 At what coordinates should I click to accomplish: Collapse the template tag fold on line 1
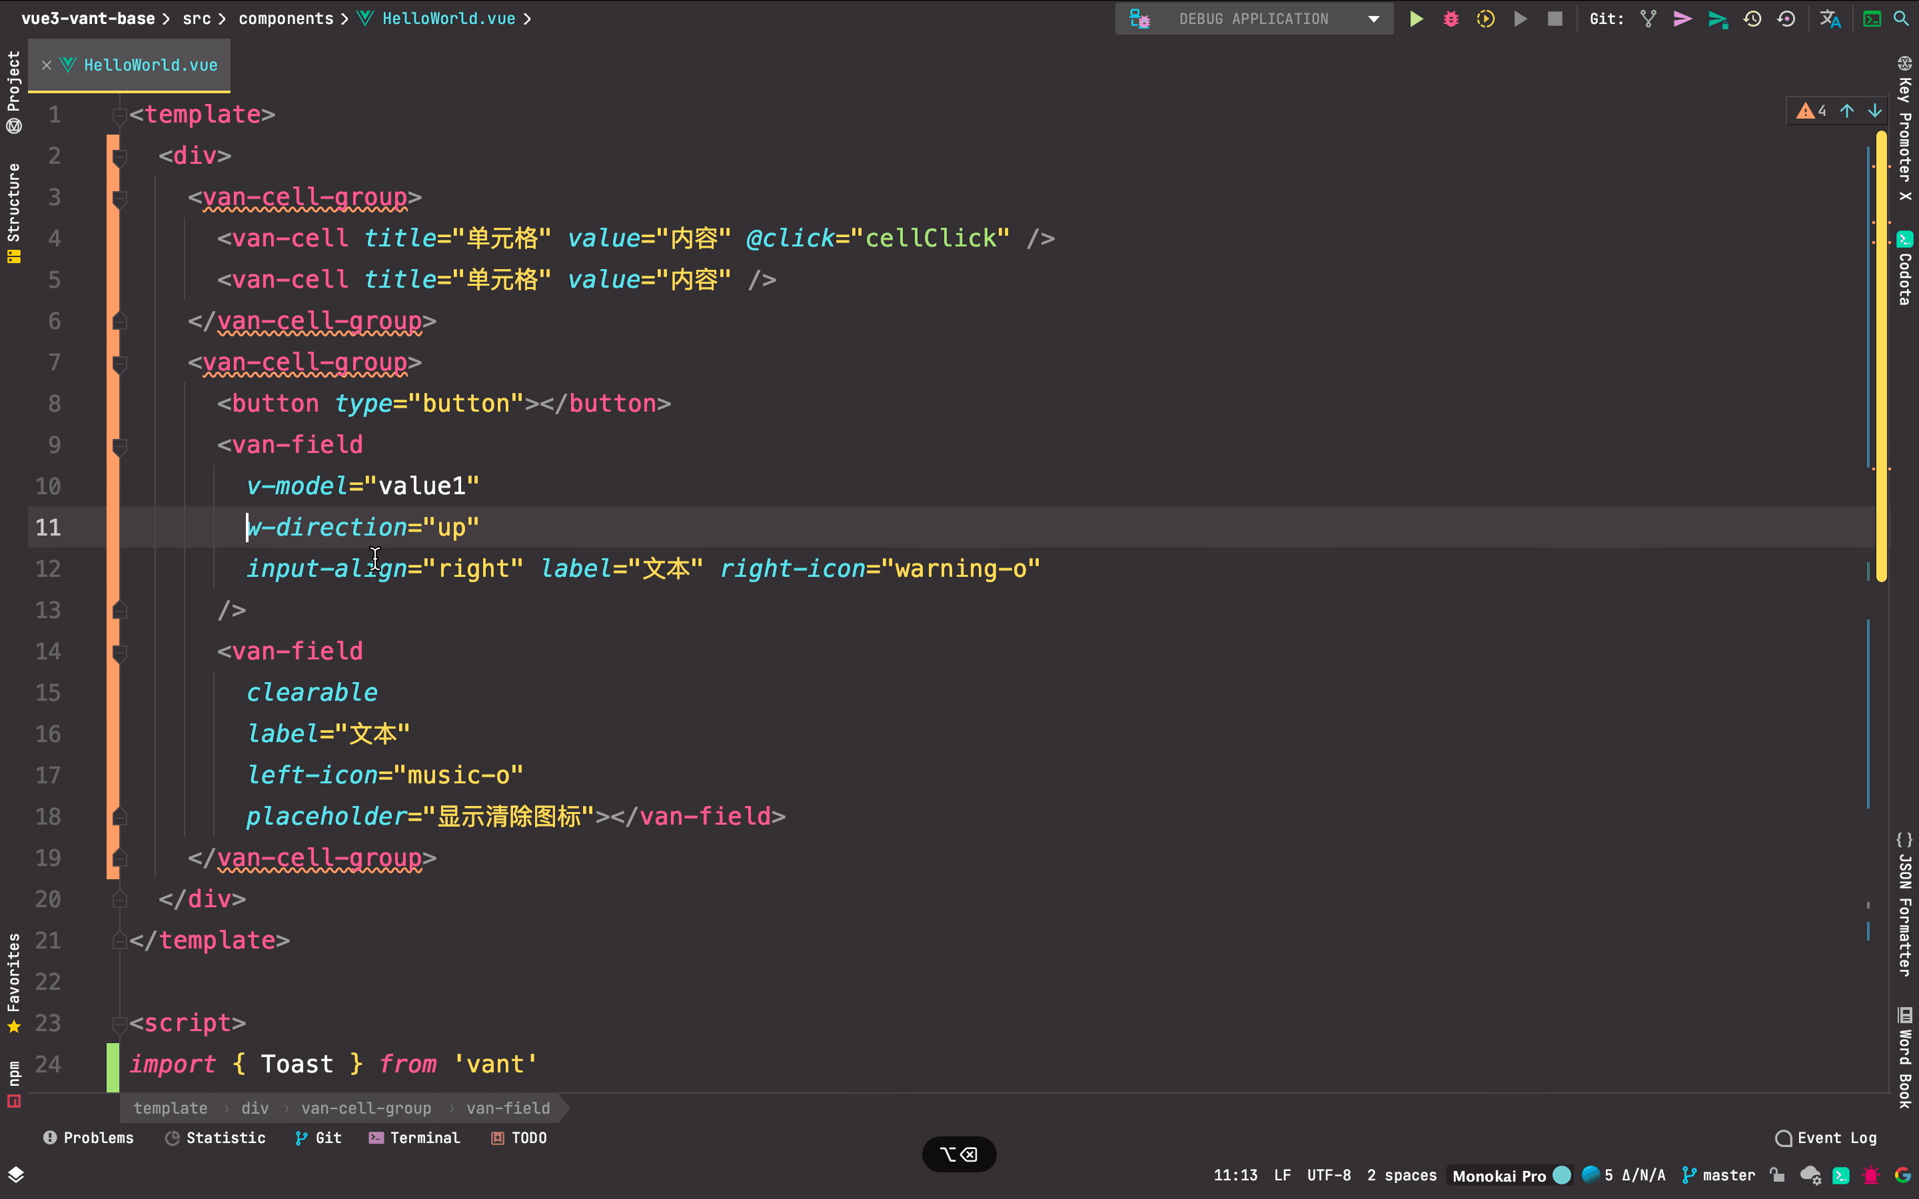click(119, 116)
